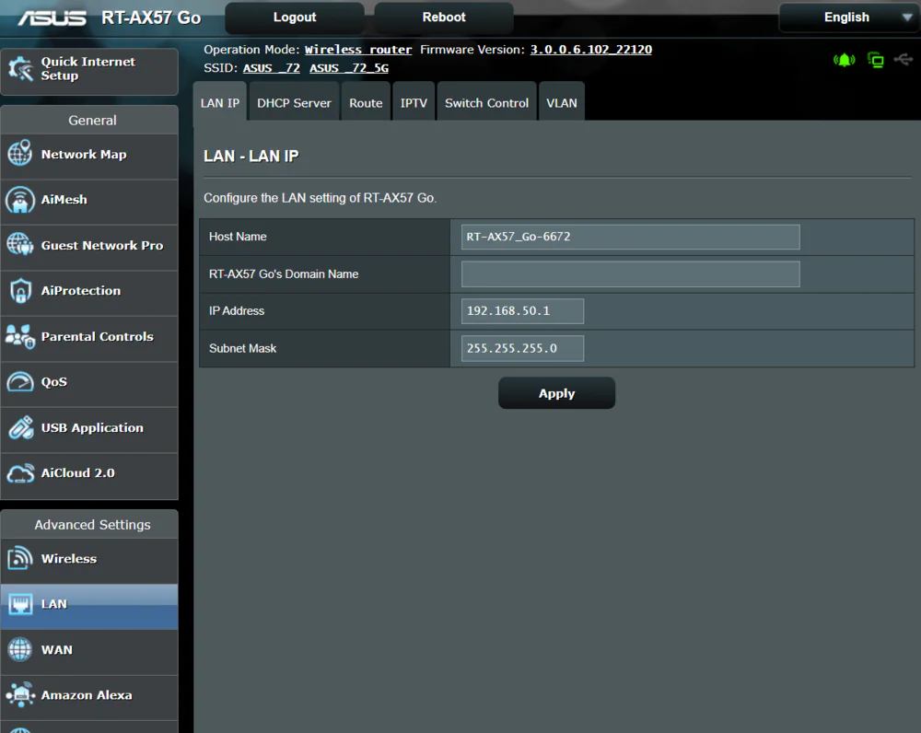Open WAN menu label

[57, 649]
